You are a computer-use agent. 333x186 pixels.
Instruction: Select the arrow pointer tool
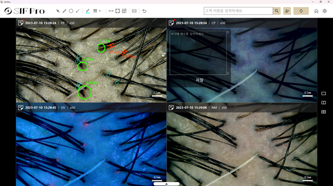(58, 11)
